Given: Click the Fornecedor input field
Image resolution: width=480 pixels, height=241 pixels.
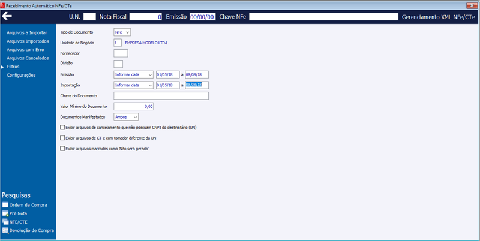Looking at the screenshot, I should pyautogui.click(x=121, y=53).
